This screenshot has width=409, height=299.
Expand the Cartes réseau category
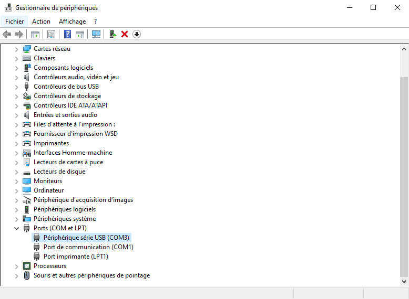pos(16,49)
